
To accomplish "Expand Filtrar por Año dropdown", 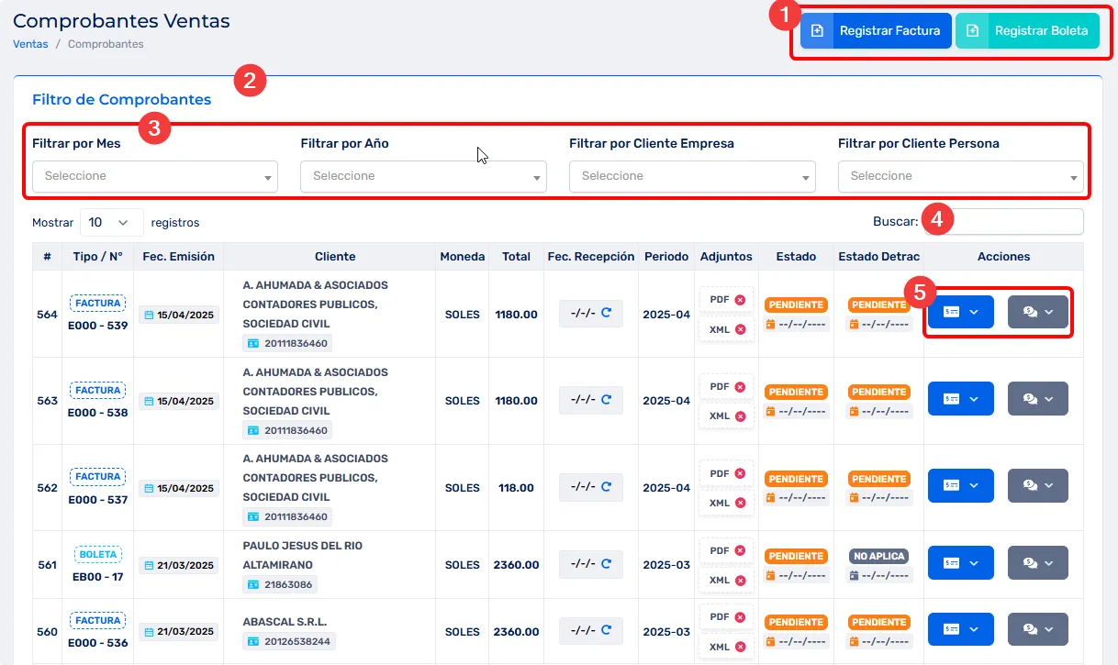I will tap(423, 176).
